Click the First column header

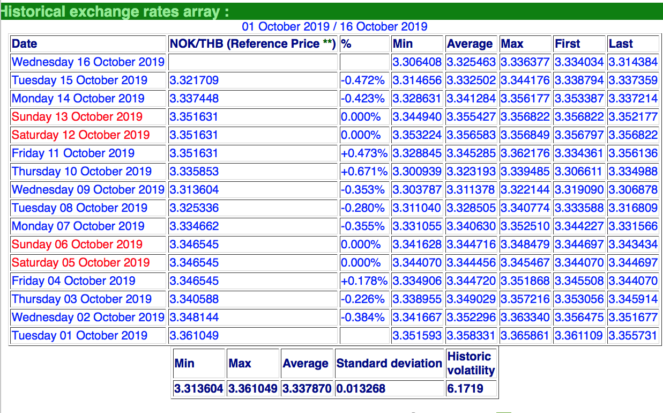coord(568,44)
